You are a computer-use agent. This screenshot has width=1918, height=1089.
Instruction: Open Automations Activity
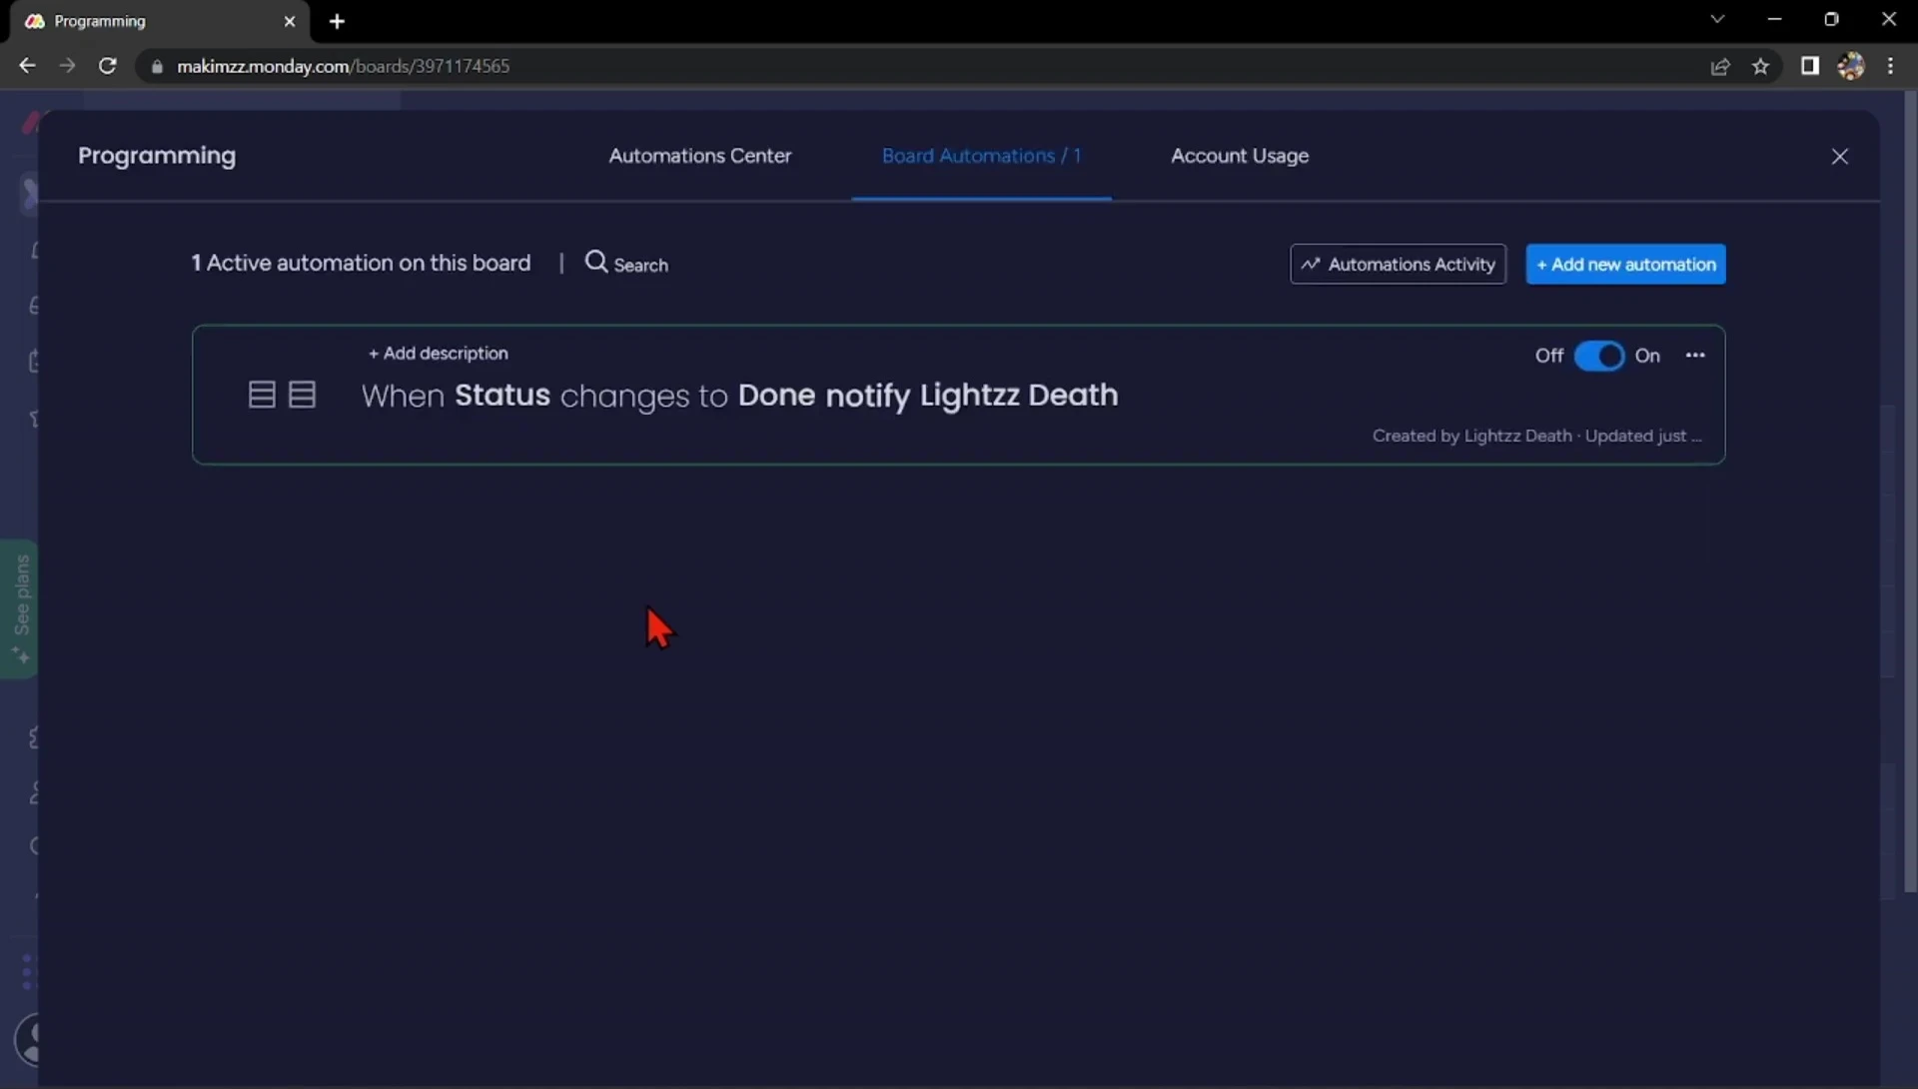tap(1398, 264)
